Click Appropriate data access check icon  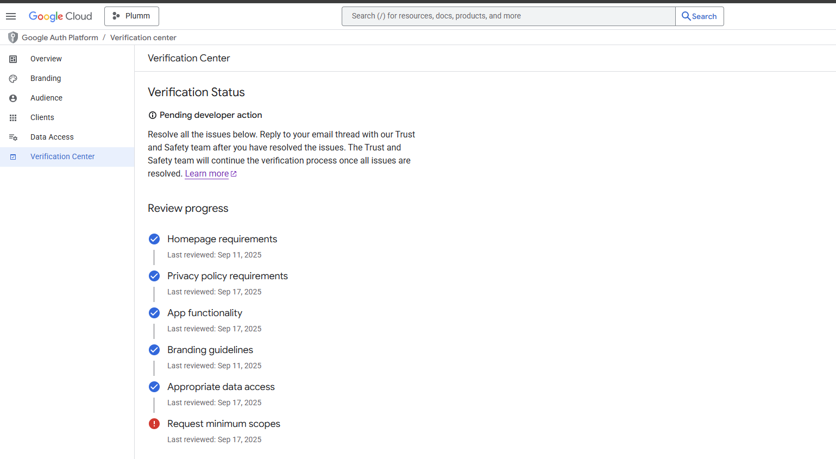click(154, 387)
